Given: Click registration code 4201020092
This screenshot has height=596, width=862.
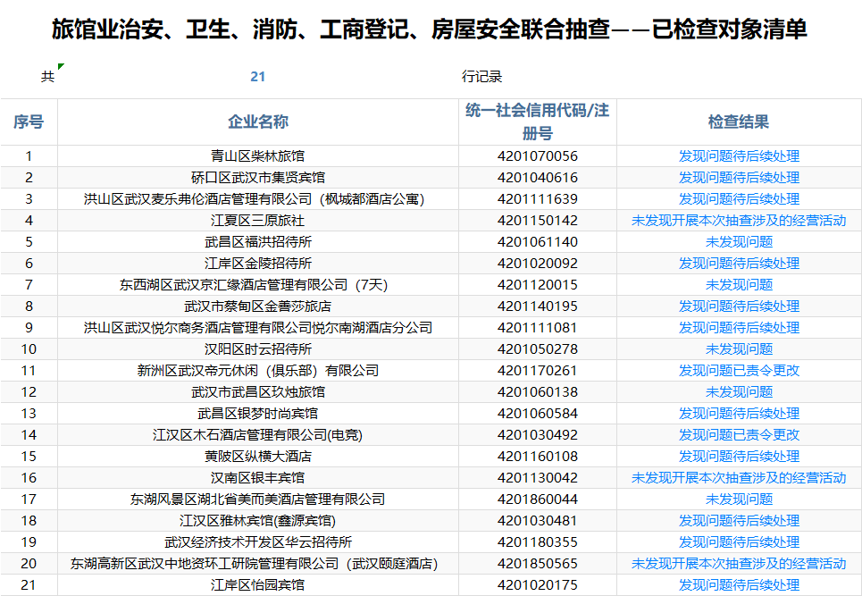Looking at the screenshot, I should [x=538, y=264].
